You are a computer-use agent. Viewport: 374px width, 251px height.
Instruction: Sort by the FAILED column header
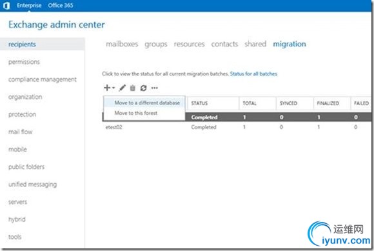(x=361, y=103)
